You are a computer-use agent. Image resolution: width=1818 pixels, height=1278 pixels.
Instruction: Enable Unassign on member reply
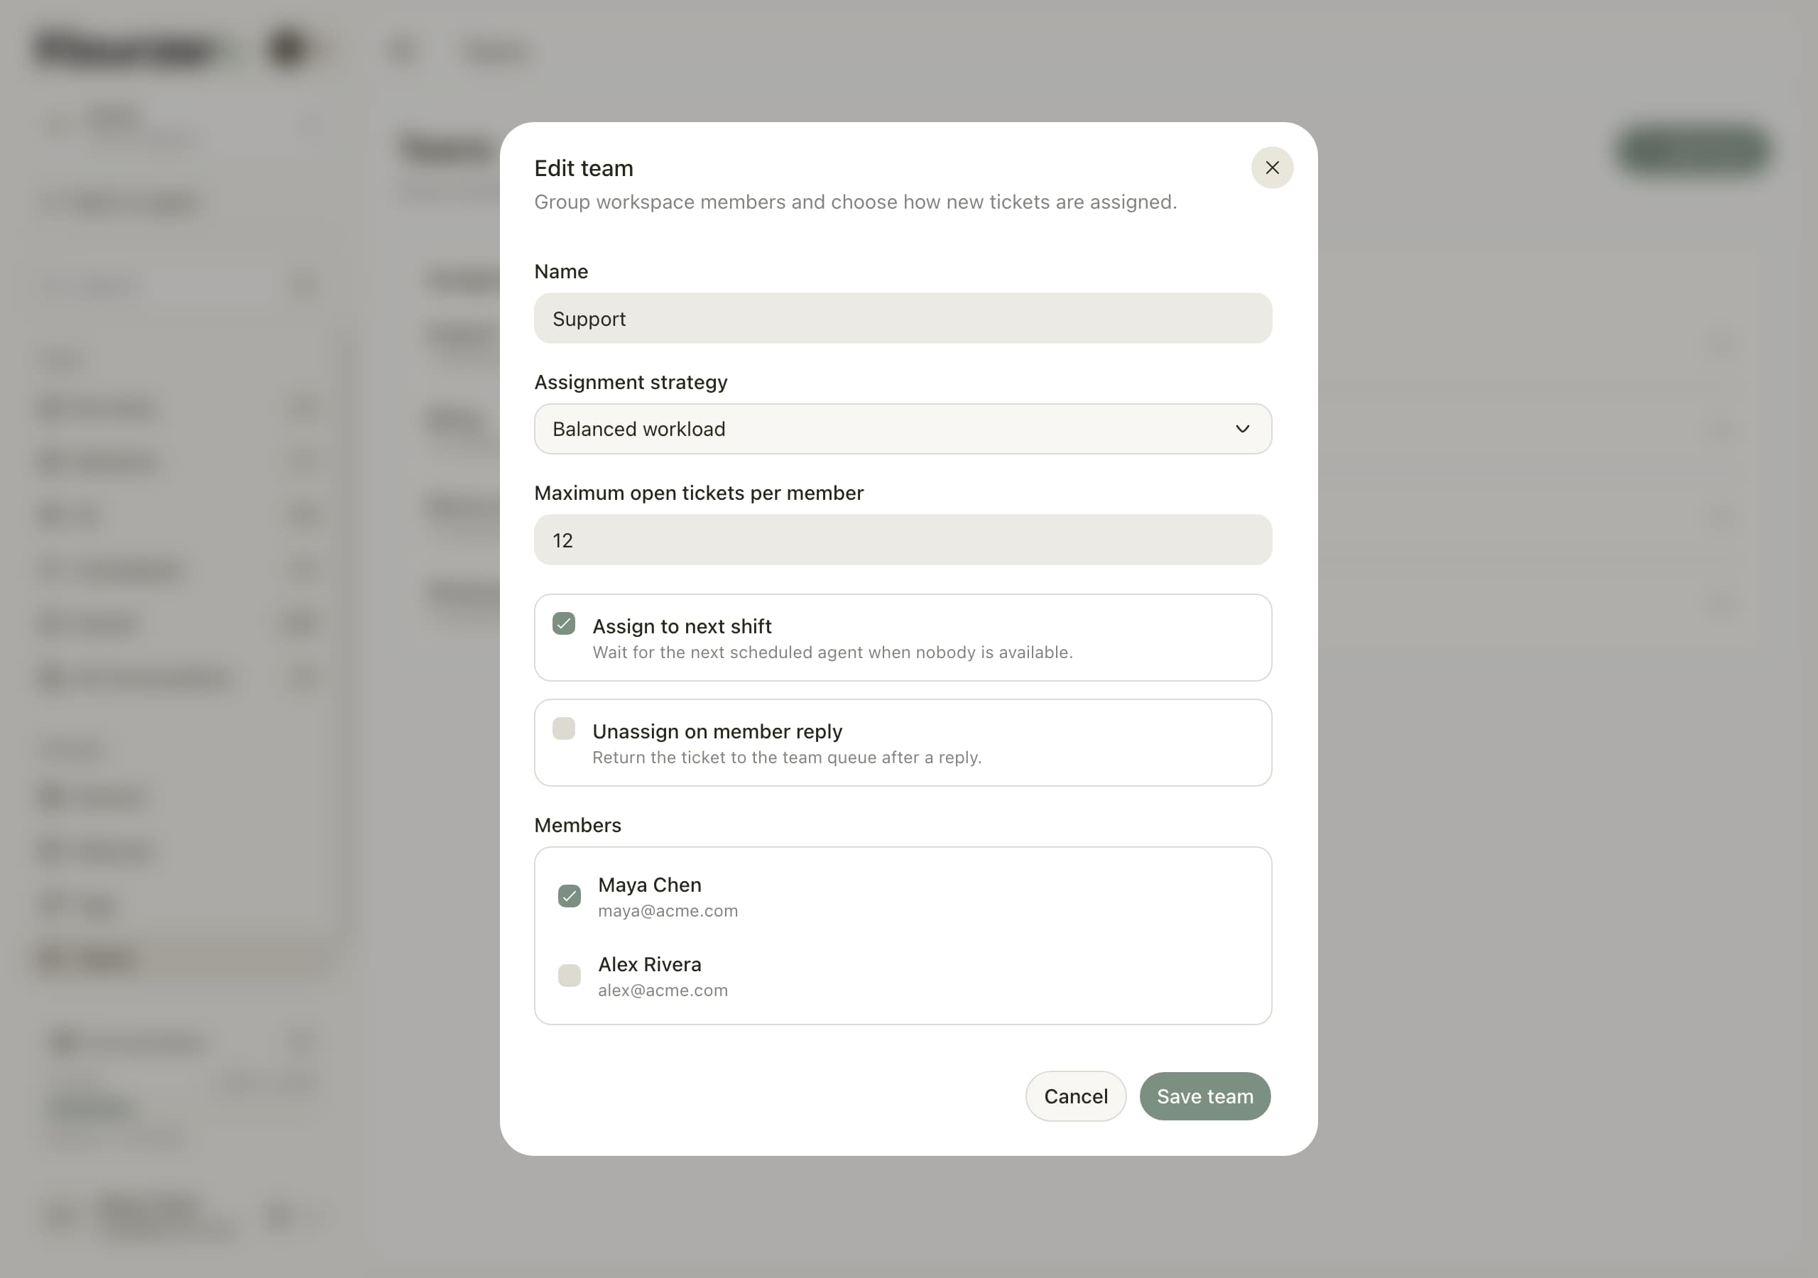(x=564, y=728)
